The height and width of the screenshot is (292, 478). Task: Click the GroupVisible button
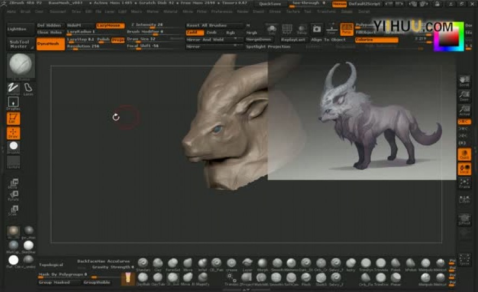[x=97, y=282]
